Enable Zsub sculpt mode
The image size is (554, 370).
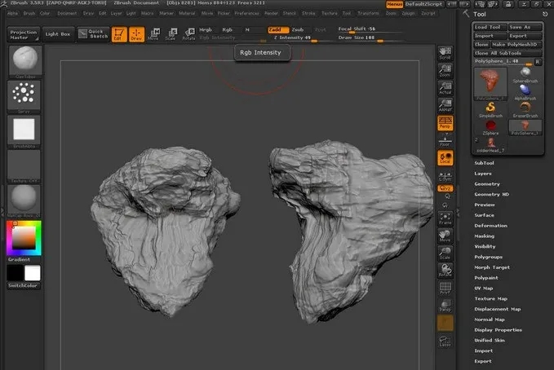click(298, 29)
